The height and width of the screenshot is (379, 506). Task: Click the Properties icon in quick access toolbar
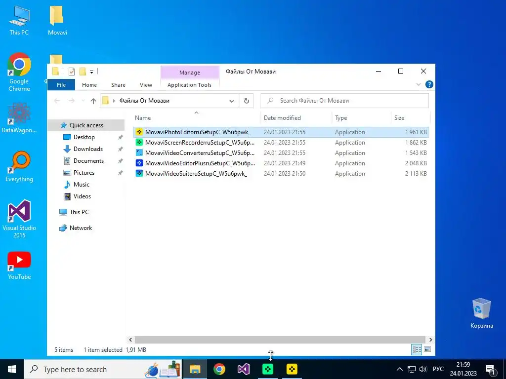tap(72, 71)
